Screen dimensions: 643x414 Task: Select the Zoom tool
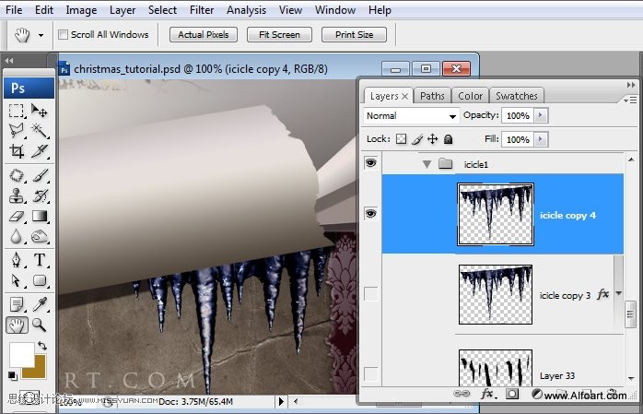pyautogui.click(x=40, y=325)
